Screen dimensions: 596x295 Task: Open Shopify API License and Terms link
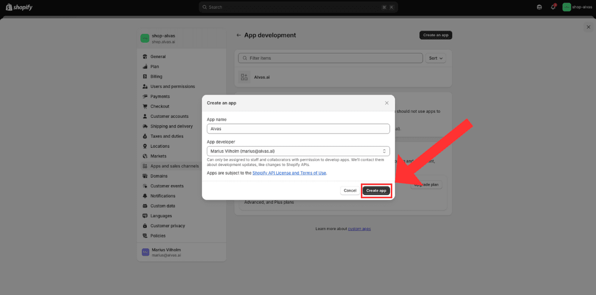tap(289, 173)
